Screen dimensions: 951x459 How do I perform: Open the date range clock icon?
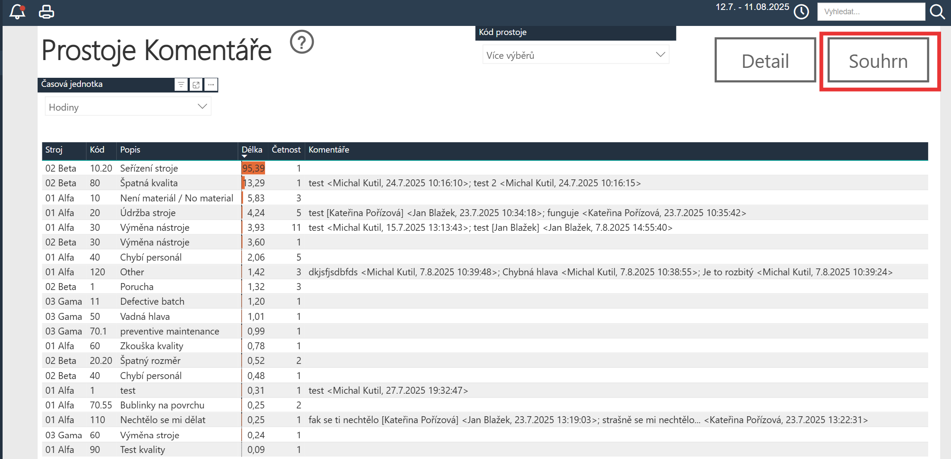click(801, 12)
